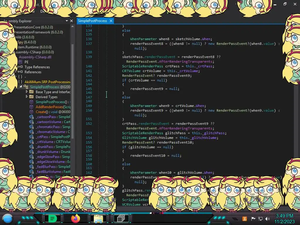Click the Create() method cube icon
This screenshot has width=300, height=225.
(x=31, y=112)
